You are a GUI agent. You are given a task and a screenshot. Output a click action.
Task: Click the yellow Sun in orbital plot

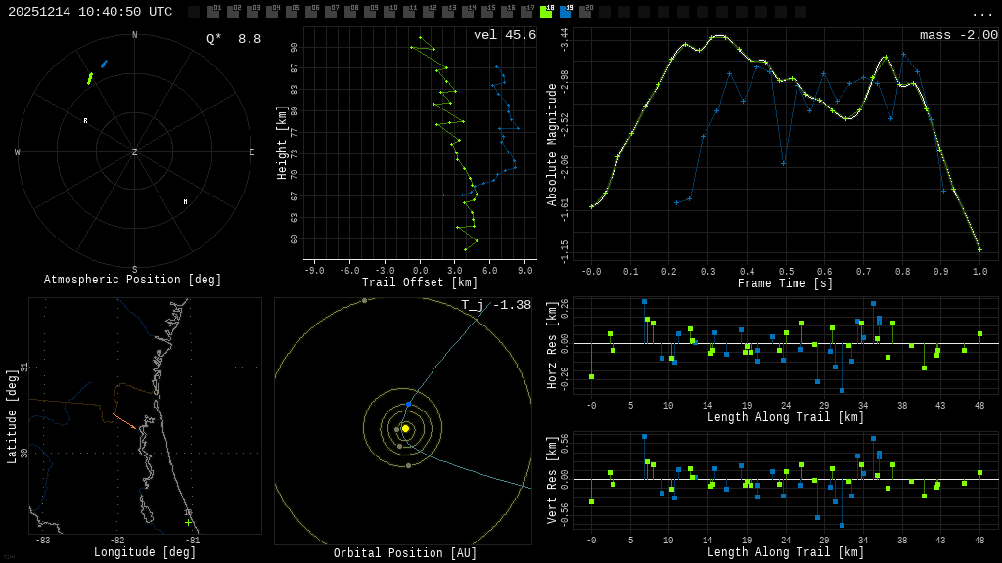(x=405, y=428)
